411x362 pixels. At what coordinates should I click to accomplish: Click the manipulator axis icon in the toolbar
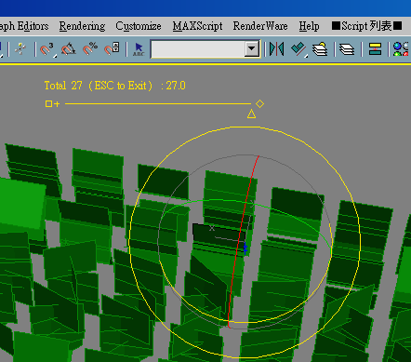tap(20, 49)
